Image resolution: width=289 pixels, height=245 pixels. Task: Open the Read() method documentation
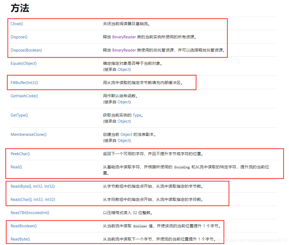16,167
